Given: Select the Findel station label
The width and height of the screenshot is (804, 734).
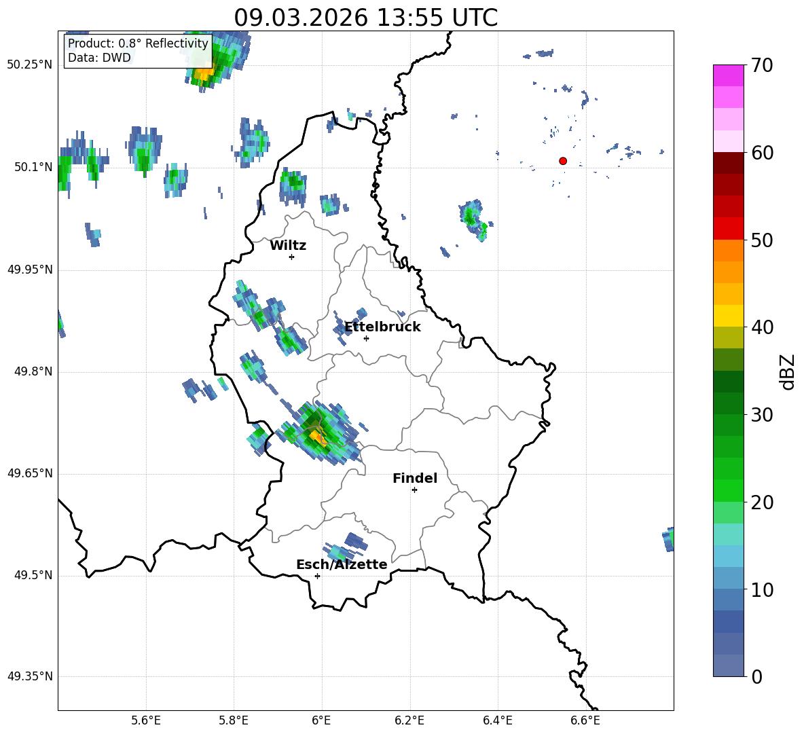Looking at the screenshot, I should point(414,479).
